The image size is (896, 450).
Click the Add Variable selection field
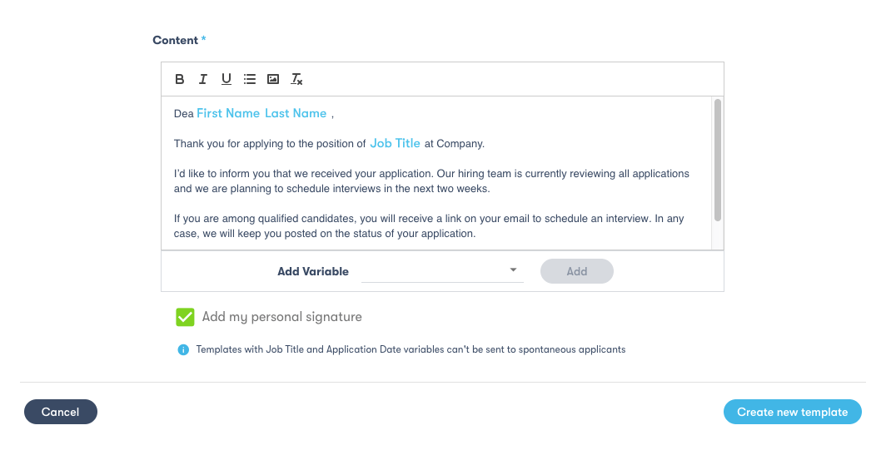pos(442,271)
